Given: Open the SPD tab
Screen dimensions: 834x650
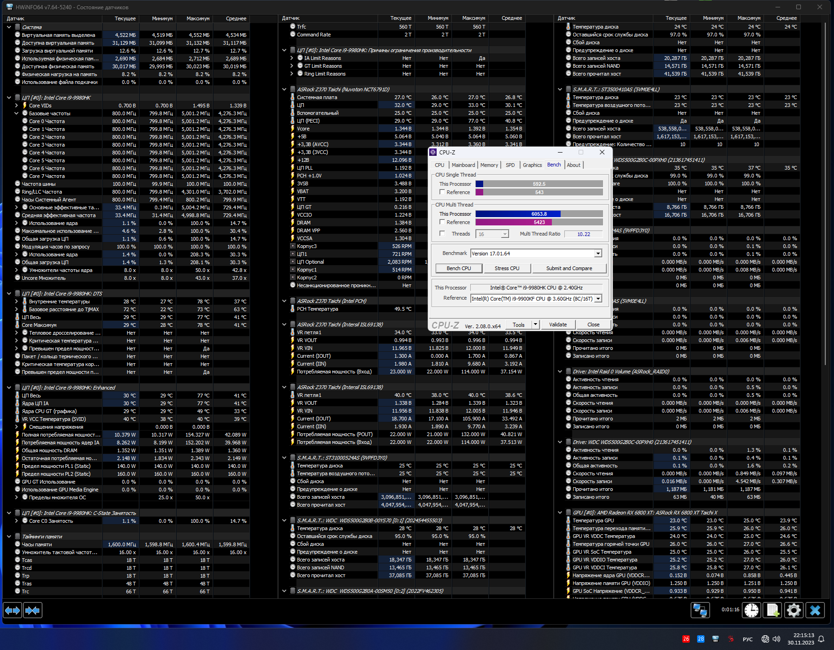Looking at the screenshot, I should [x=510, y=165].
